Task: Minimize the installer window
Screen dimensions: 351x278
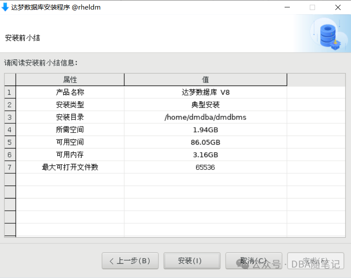Action: point(287,7)
